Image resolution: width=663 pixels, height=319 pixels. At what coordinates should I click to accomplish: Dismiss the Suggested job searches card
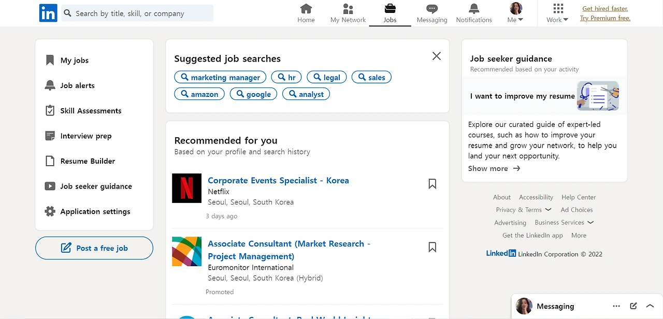(x=437, y=56)
